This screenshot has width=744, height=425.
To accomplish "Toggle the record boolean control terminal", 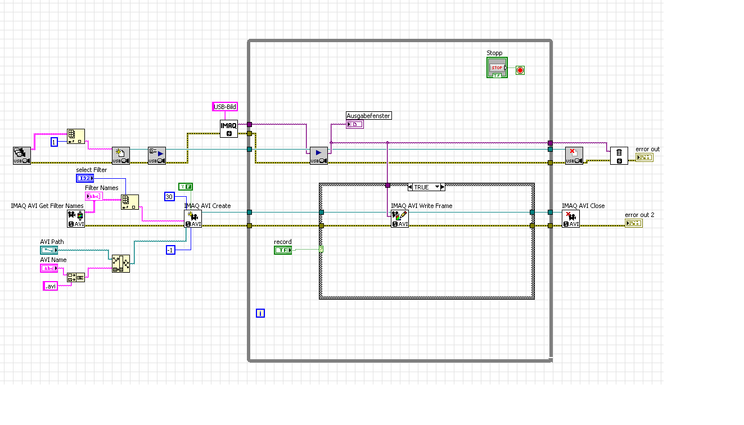I will 283,250.
